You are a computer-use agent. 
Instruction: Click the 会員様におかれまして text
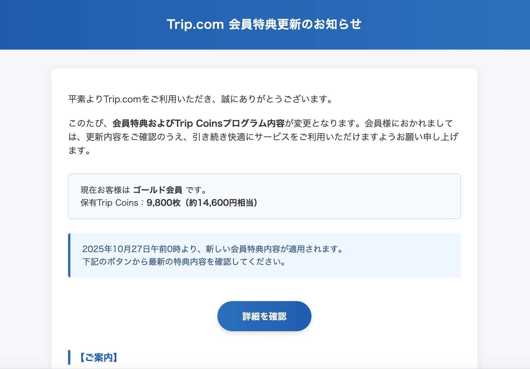[x=408, y=123]
